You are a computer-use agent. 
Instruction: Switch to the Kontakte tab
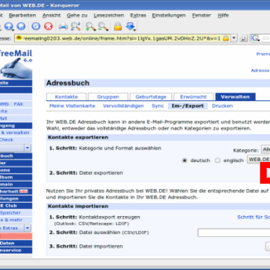(66, 97)
